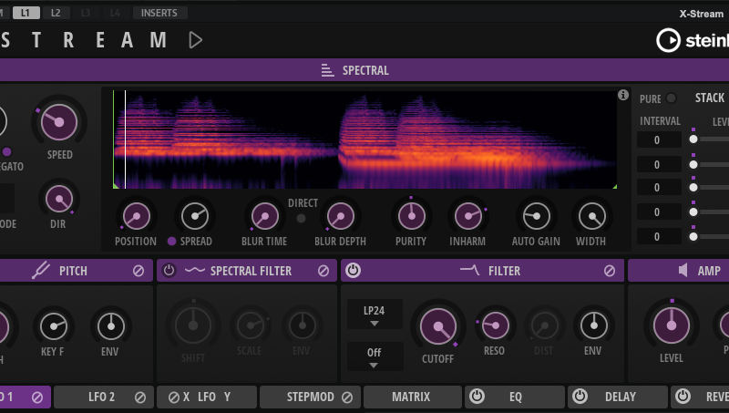Bypass the Pitch section with its slashed circle
This screenshot has width=729, height=413.
(x=139, y=271)
